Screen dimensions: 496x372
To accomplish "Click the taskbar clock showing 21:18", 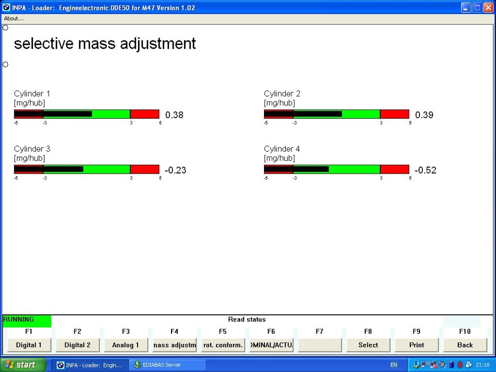I will click(x=483, y=365).
